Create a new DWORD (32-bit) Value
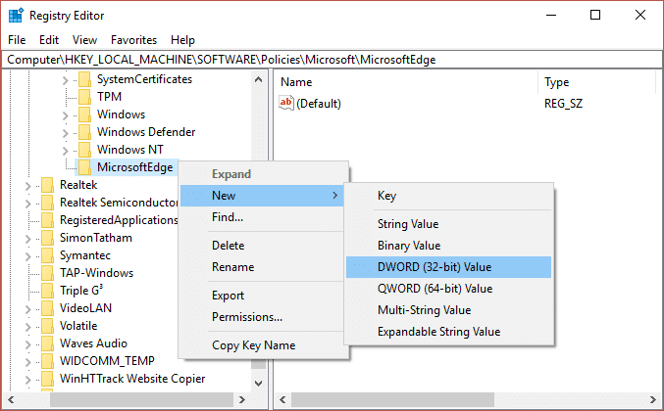The height and width of the screenshot is (411, 664). (448, 267)
